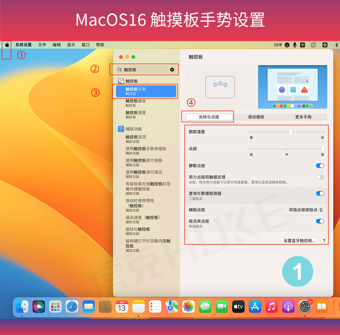
Task: Click the 触控板 search field
Action: (x=146, y=70)
